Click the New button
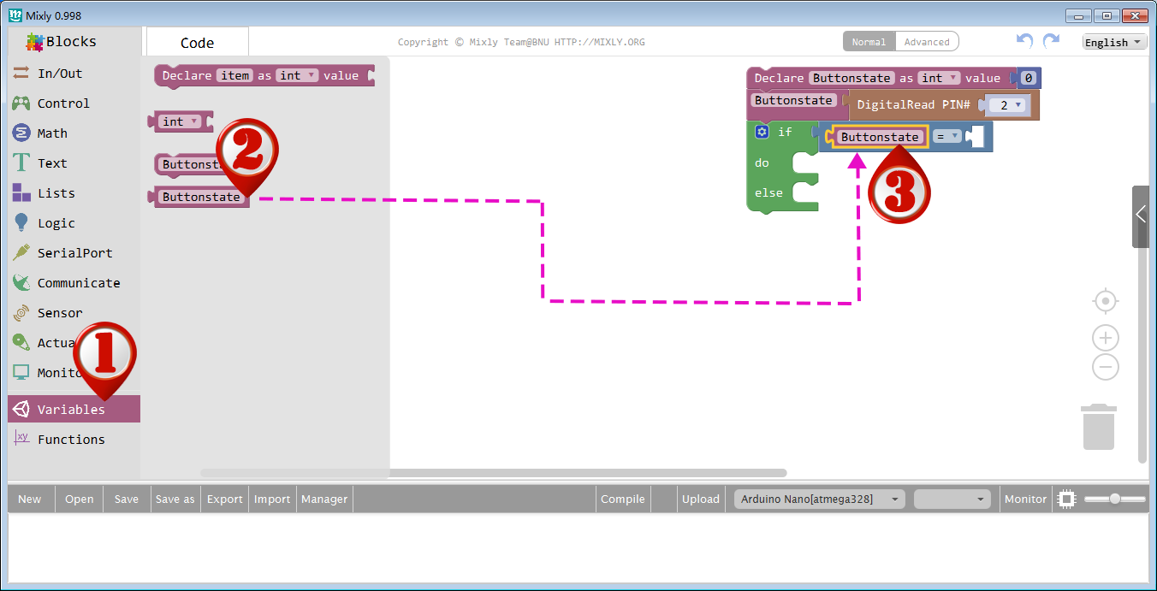This screenshot has width=1157, height=591. coord(30,499)
